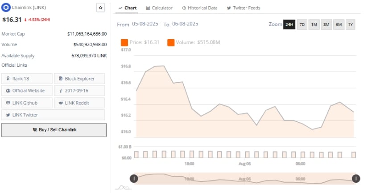
Task: Toggle the Volume series orange swatch
Action: tap(171, 43)
